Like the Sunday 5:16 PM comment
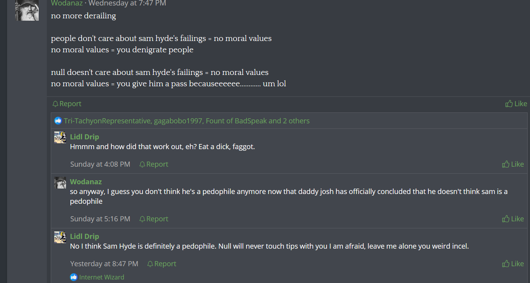Viewport: 530px width, 283px height. point(513,219)
